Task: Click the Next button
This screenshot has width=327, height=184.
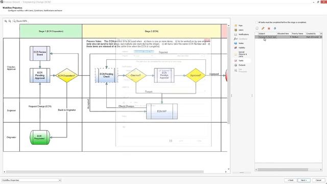Action: (304, 180)
